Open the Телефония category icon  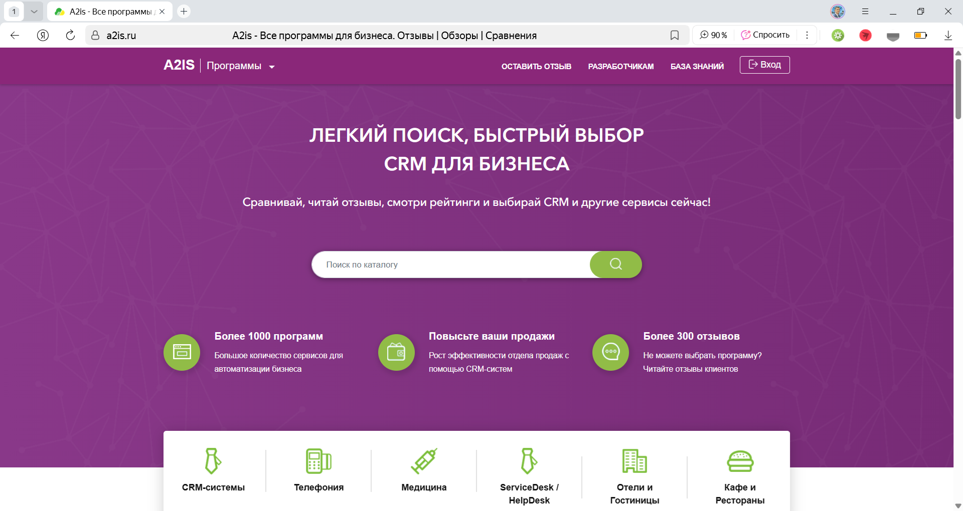point(318,461)
